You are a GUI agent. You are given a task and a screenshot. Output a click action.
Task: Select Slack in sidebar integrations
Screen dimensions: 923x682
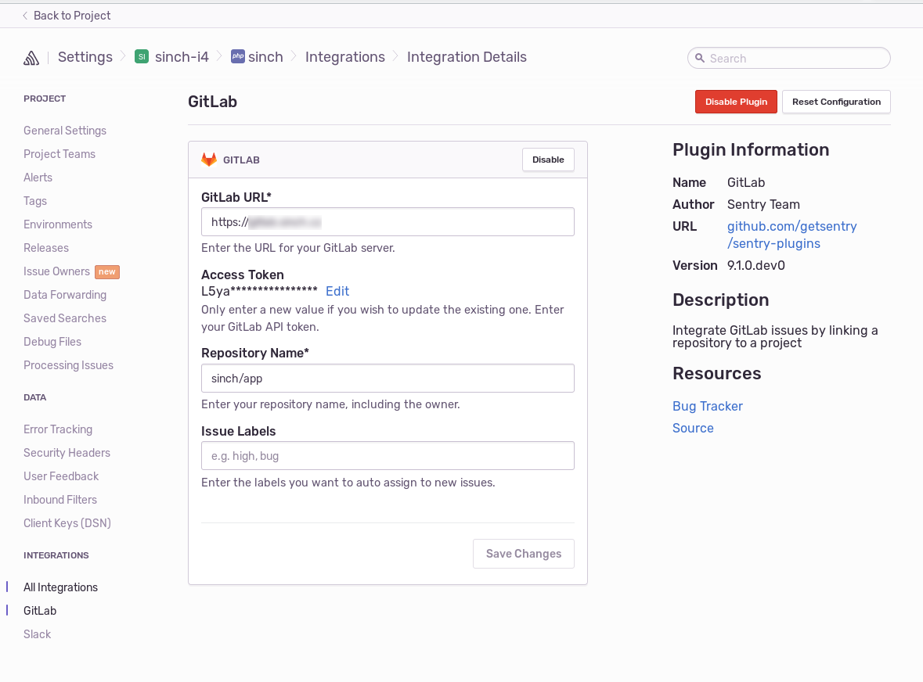click(37, 634)
